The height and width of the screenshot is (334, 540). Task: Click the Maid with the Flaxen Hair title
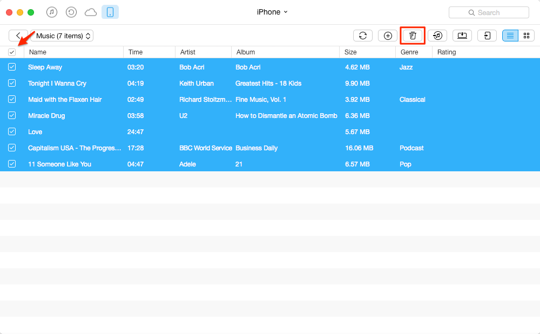coord(65,100)
